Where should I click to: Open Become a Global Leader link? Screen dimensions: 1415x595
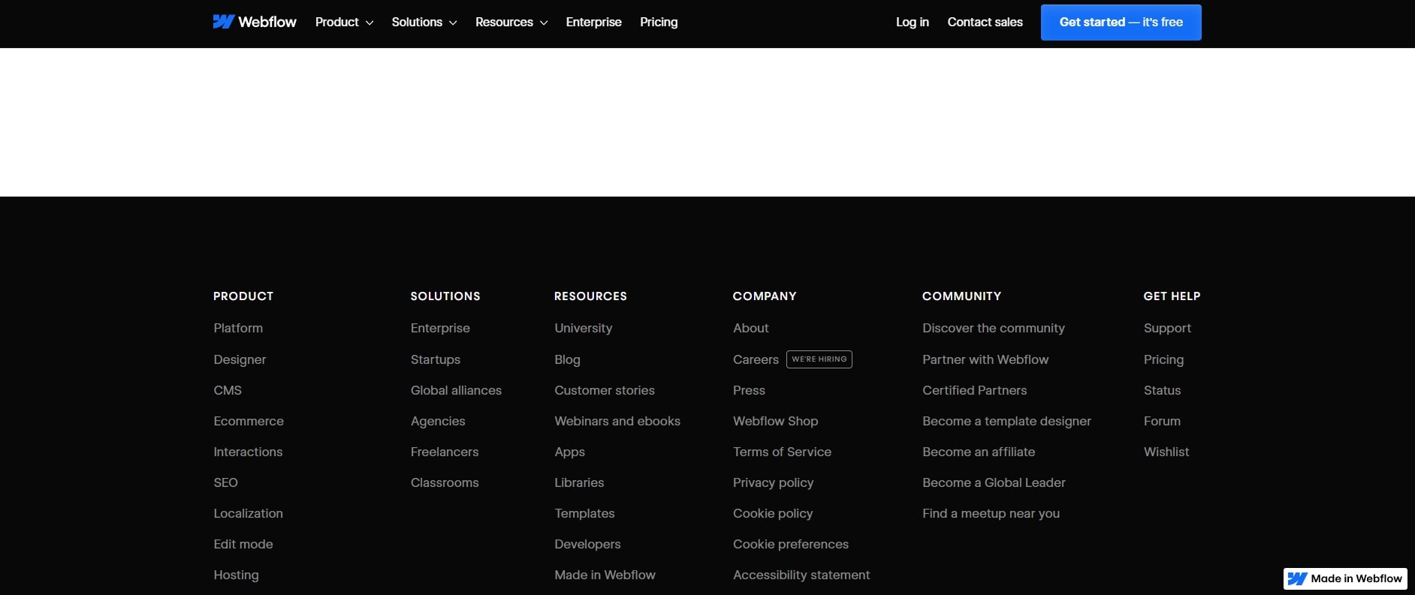coord(994,482)
